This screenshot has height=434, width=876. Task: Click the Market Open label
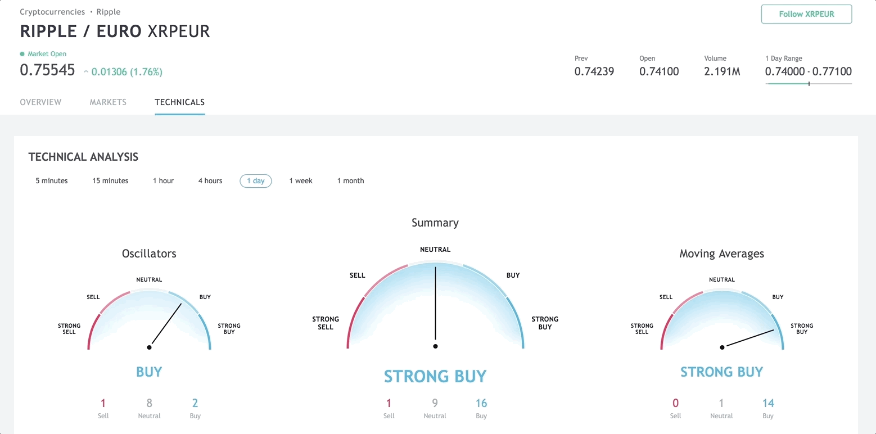pyautogui.click(x=47, y=54)
